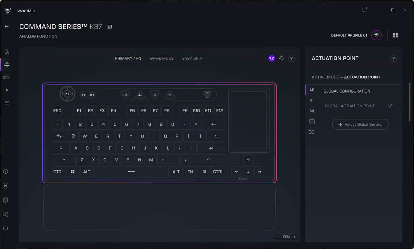
Task: Select the F1 key
Action: pyautogui.click(x=79, y=111)
